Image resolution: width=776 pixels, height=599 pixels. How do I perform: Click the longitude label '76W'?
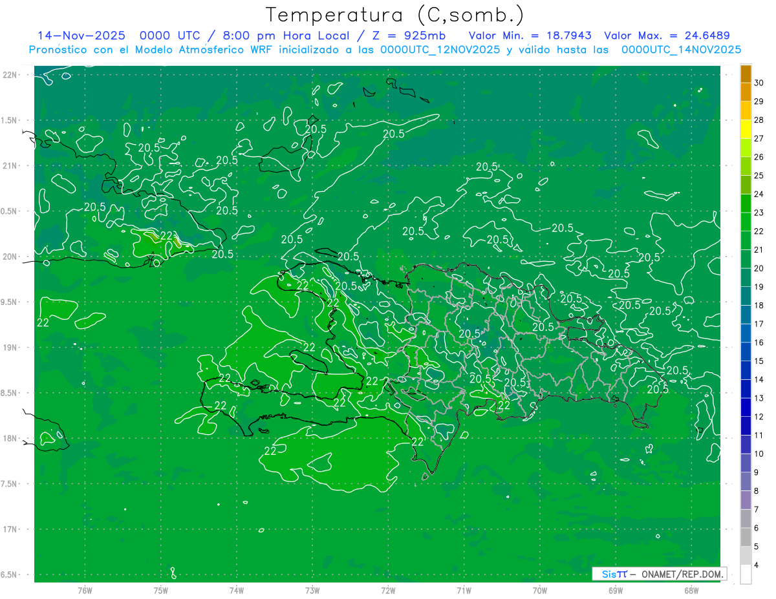pyautogui.click(x=85, y=590)
